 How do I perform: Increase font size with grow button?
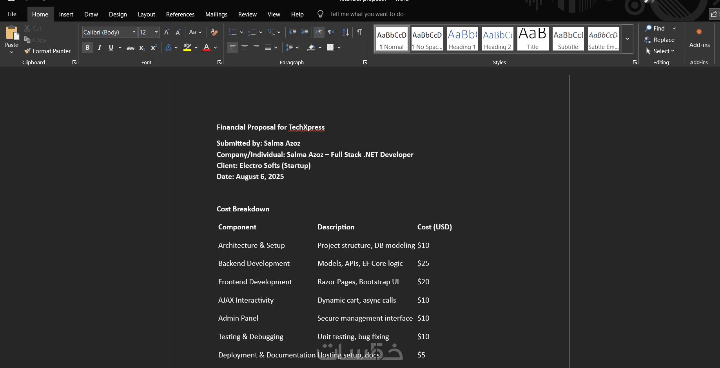pyautogui.click(x=167, y=32)
